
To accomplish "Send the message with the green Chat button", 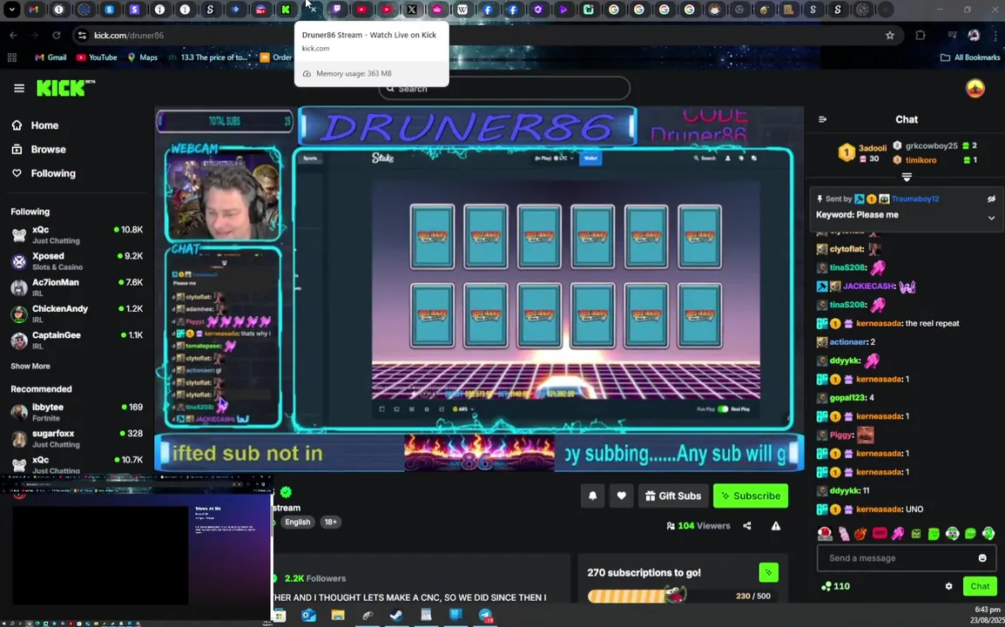I will tap(980, 586).
